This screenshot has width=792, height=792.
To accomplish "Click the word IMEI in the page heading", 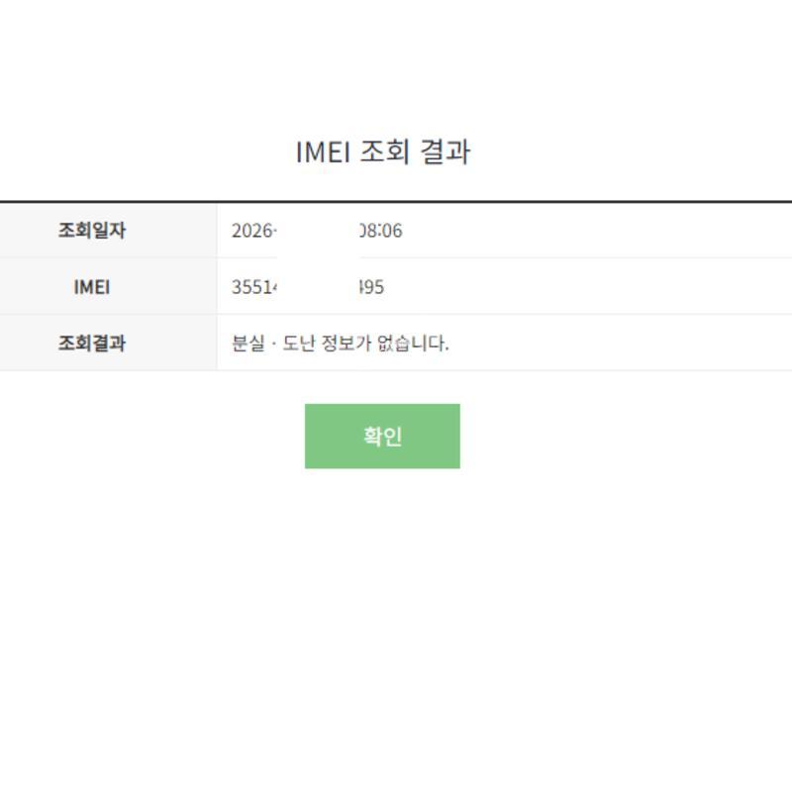I will click(x=323, y=152).
